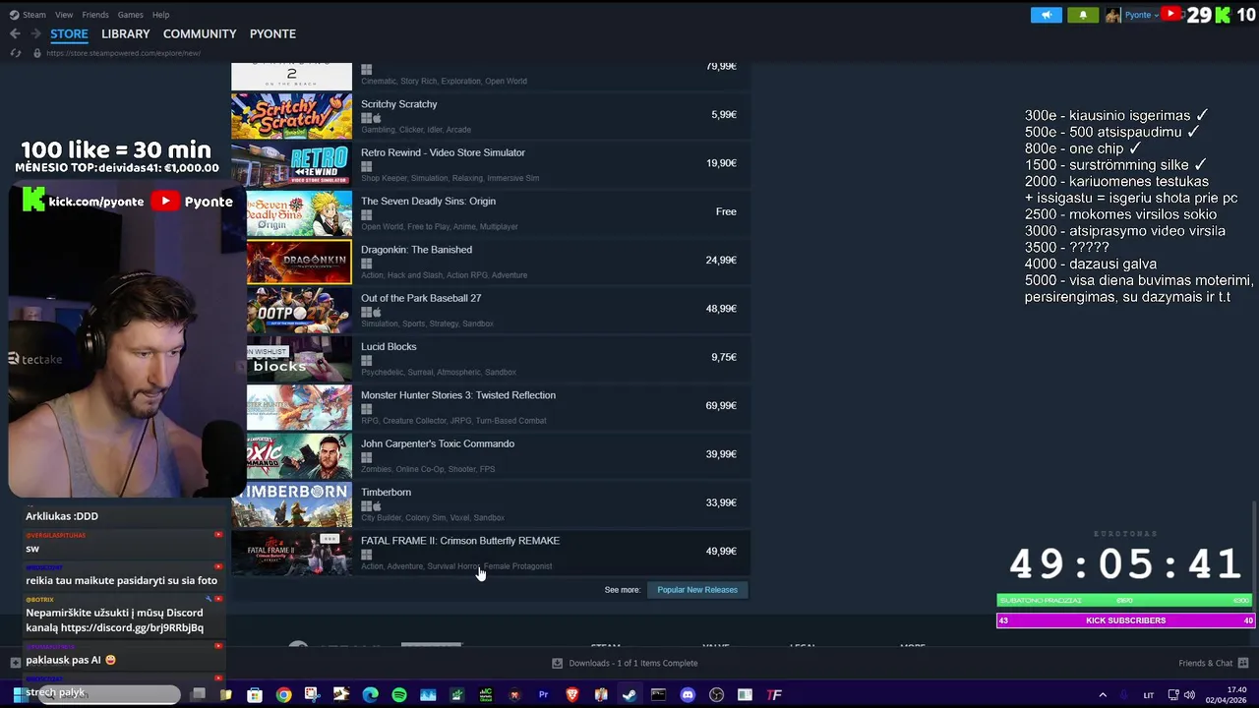This screenshot has width=1259, height=708.
Task: Open Spotify from the taskbar
Action: (x=399, y=695)
